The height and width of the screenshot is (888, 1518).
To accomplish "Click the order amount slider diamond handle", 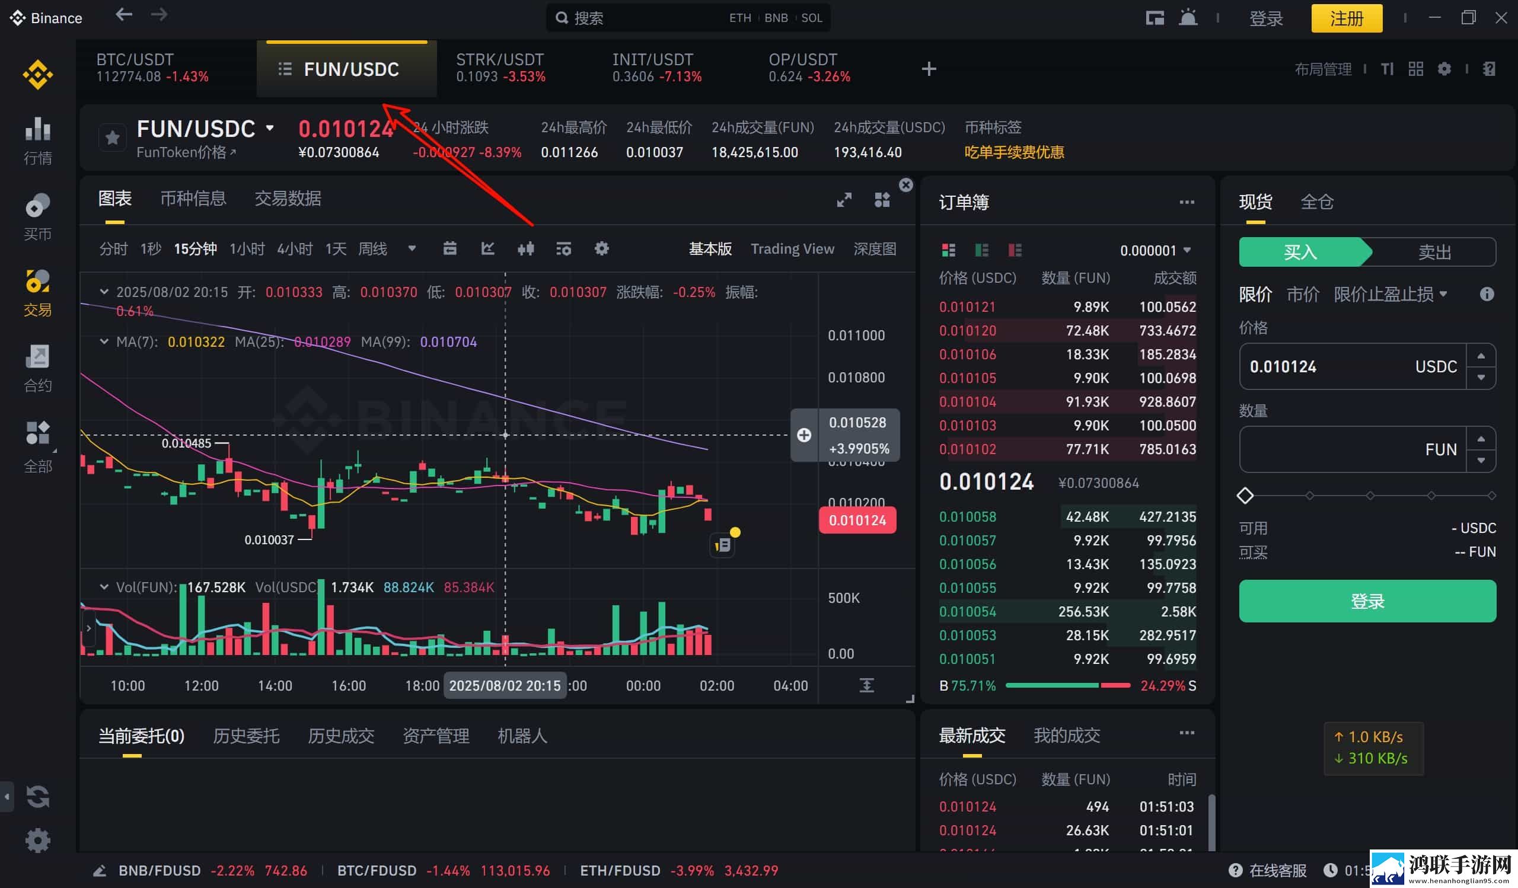I will pyautogui.click(x=1245, y=496).
